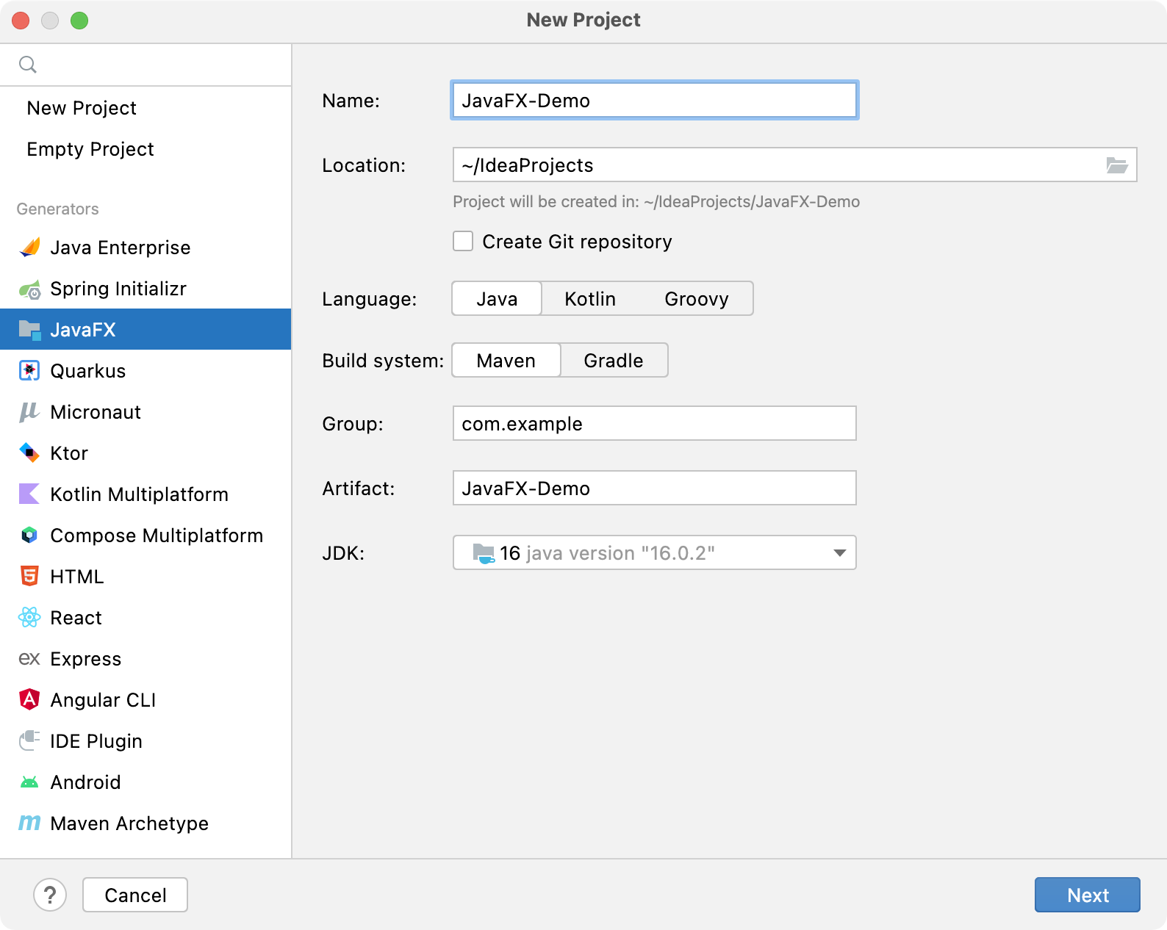Click the Name input field
Image resolution: width=1167 pixels, height=930 pixels.
(x=654, y=100)
